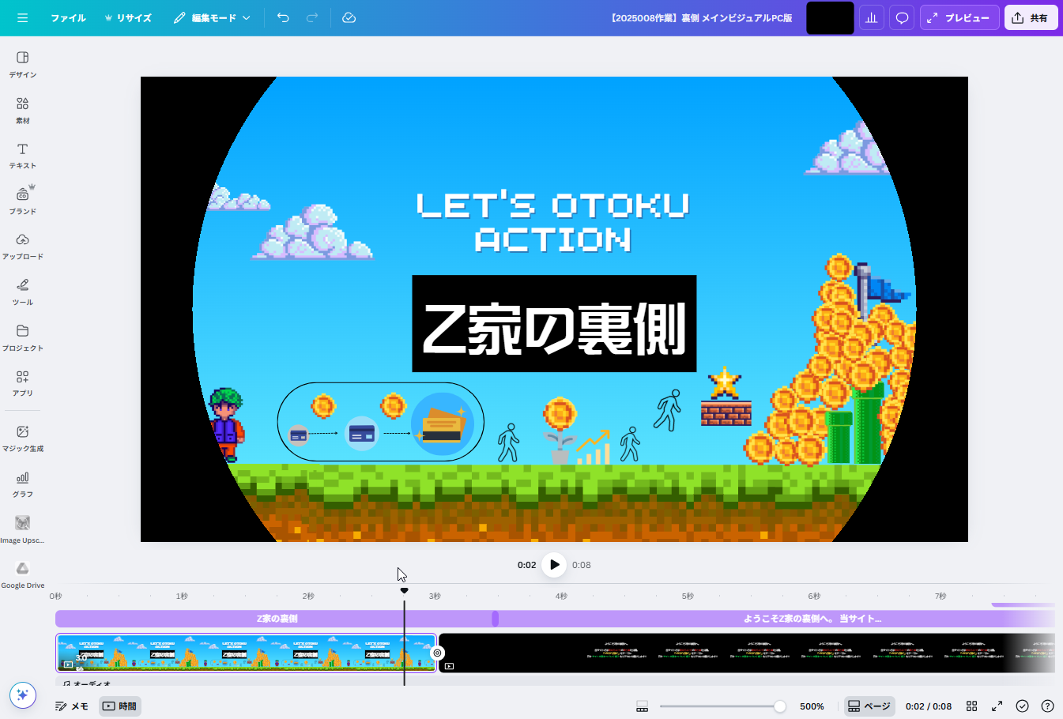This screenshot has height=719, width=1063.
Task: Open the グラフ charts app
Action: tap(23, 484)
